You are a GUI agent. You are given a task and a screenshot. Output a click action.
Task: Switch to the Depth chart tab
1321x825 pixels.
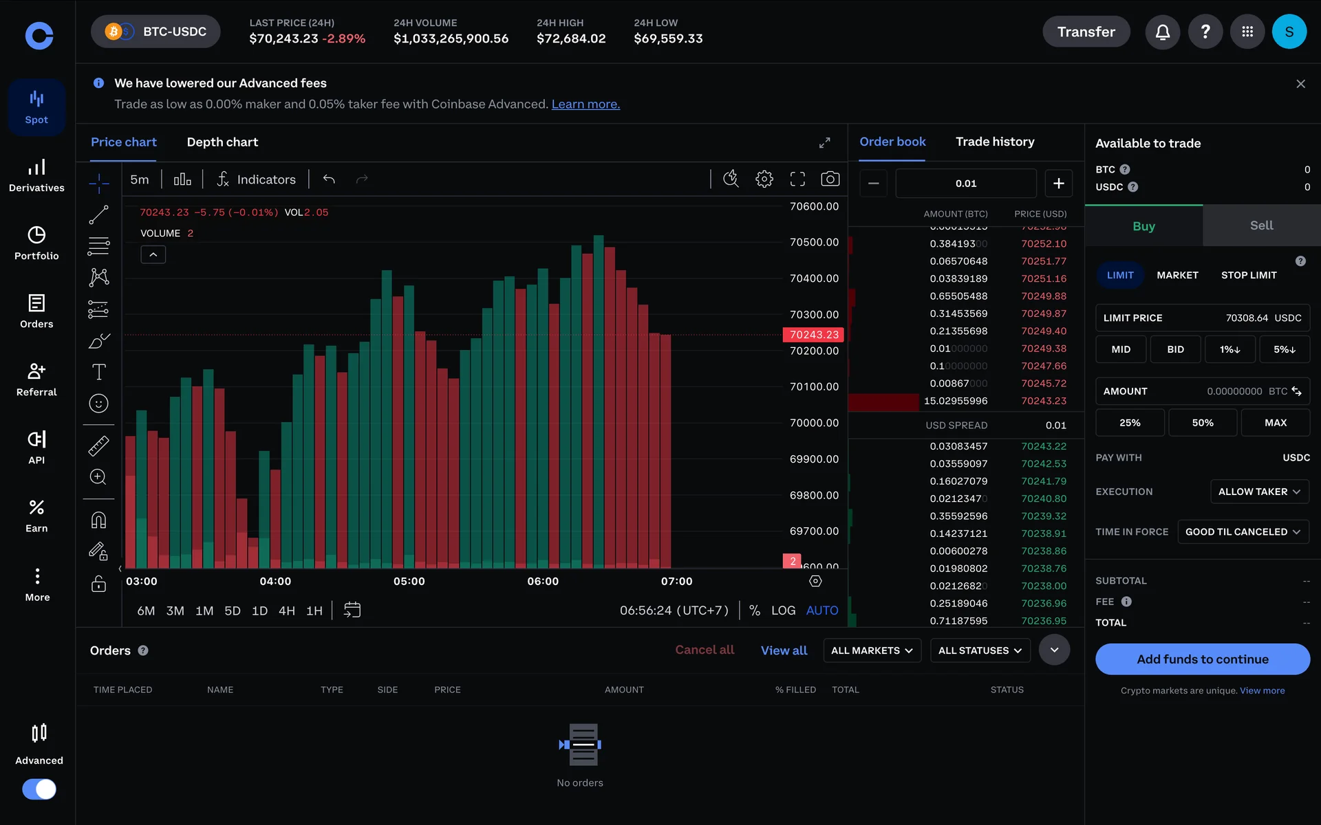(222, 142)
